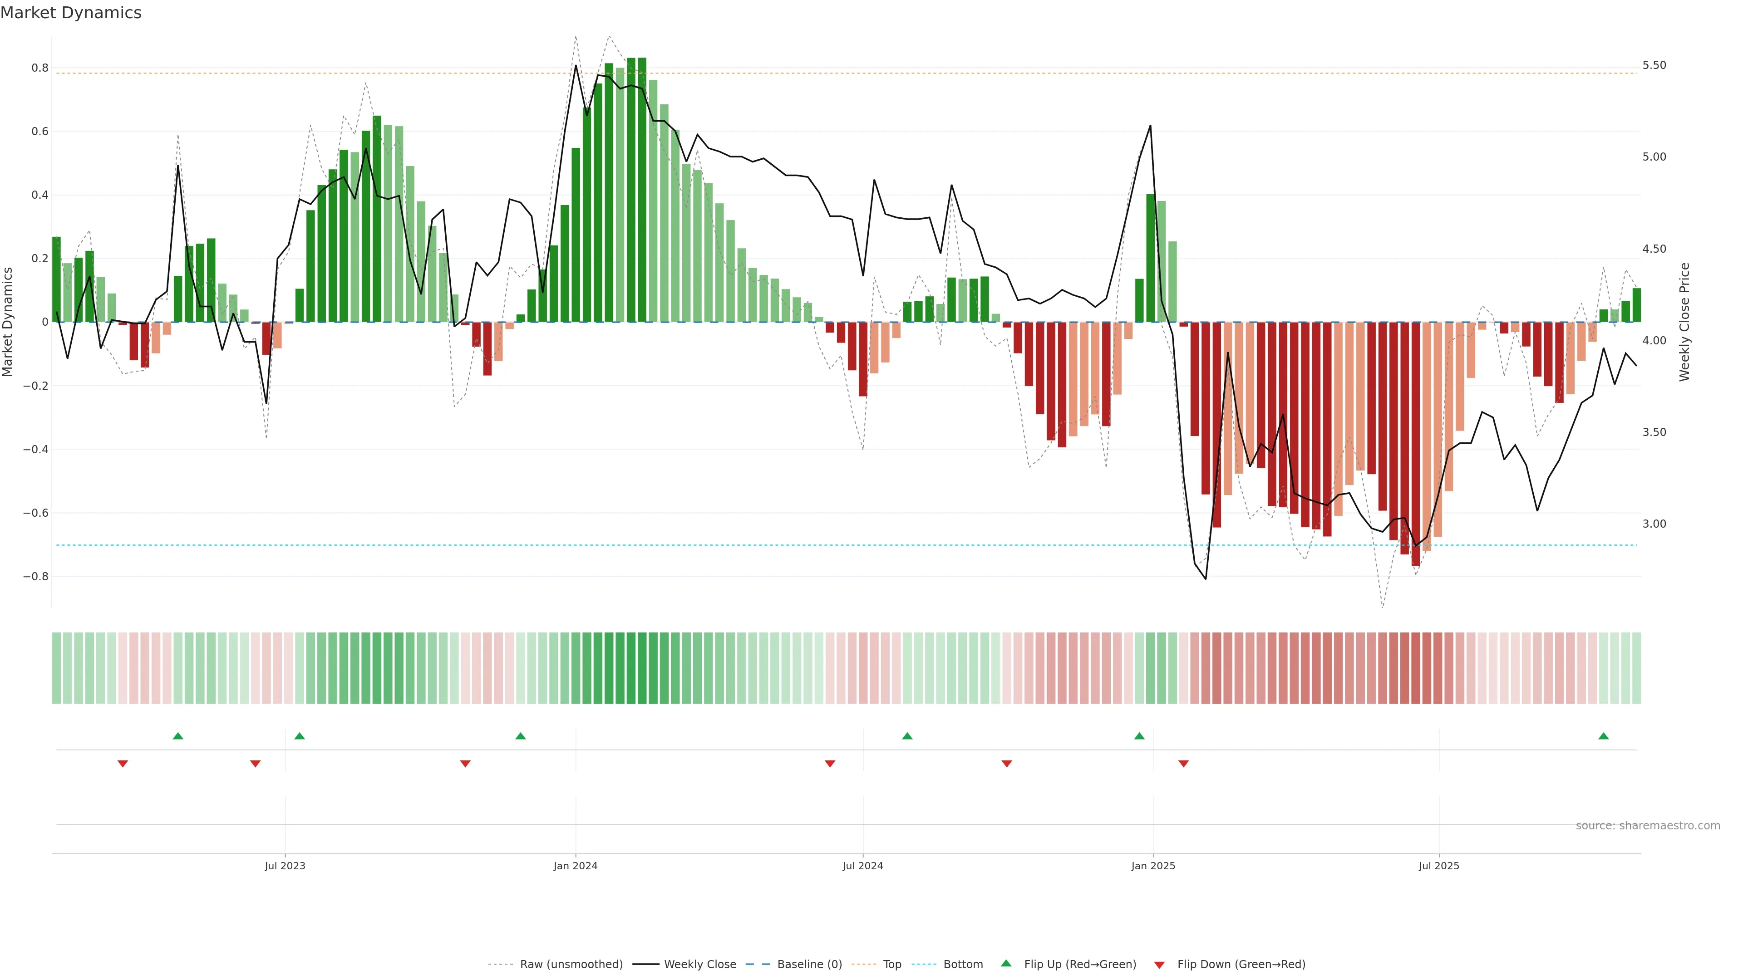Image resolution: width=1743 pixels, height=980 pixels.
Task: Click the Jan 2024 x-axis label
Action: pyautogui.click(x=575, y=866)
